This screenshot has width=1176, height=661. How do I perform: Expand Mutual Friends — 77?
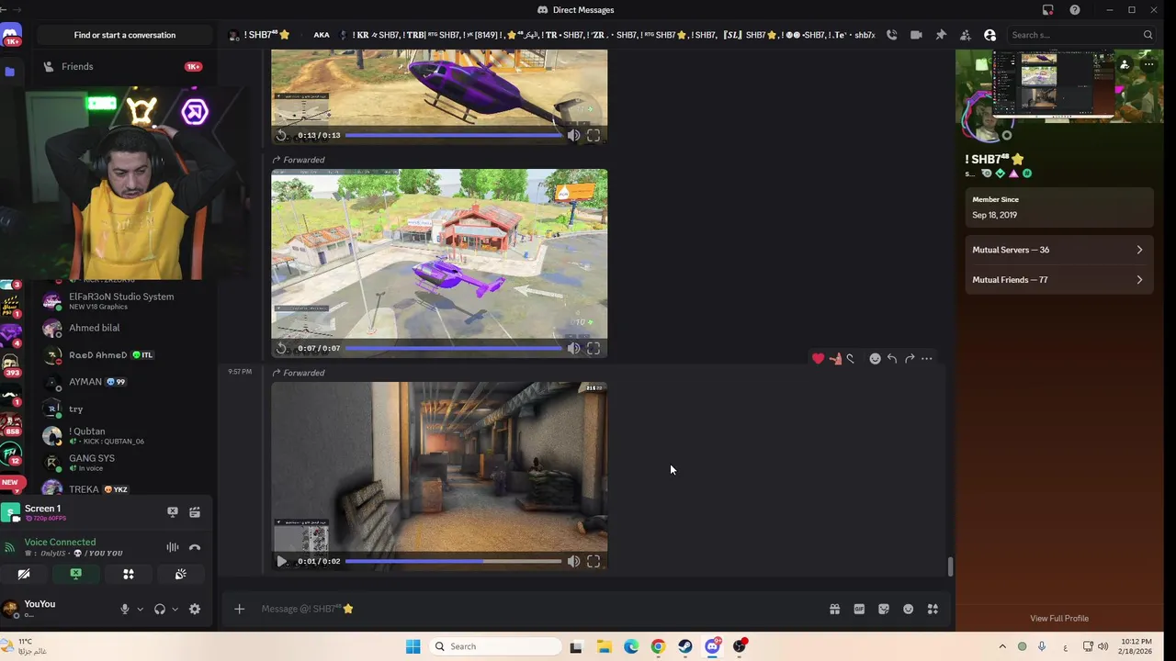[1058, 280]
